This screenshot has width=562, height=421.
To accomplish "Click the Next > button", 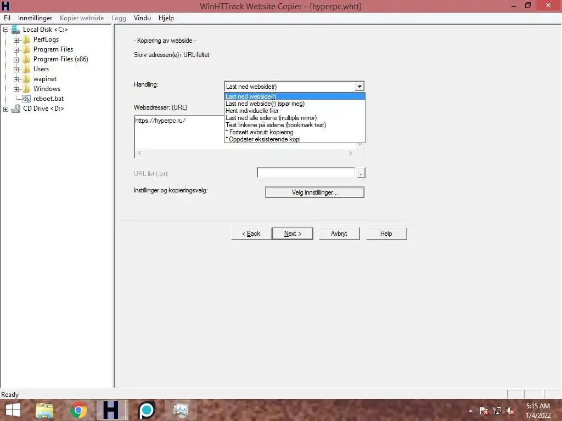I will pyautogui.click(x=293, y=234).
